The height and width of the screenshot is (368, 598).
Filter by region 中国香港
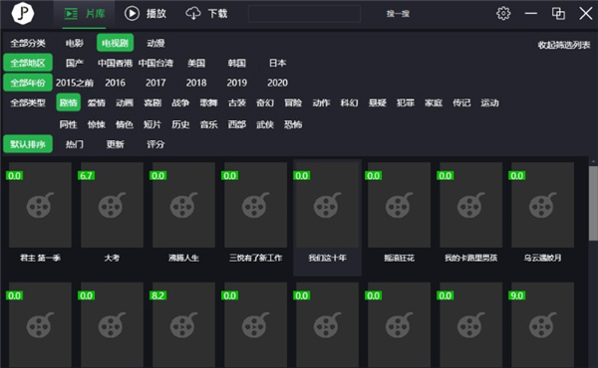click(116, 63)
